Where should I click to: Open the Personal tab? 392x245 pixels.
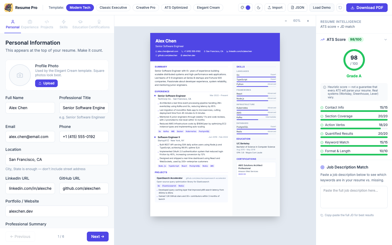[13, 24]
